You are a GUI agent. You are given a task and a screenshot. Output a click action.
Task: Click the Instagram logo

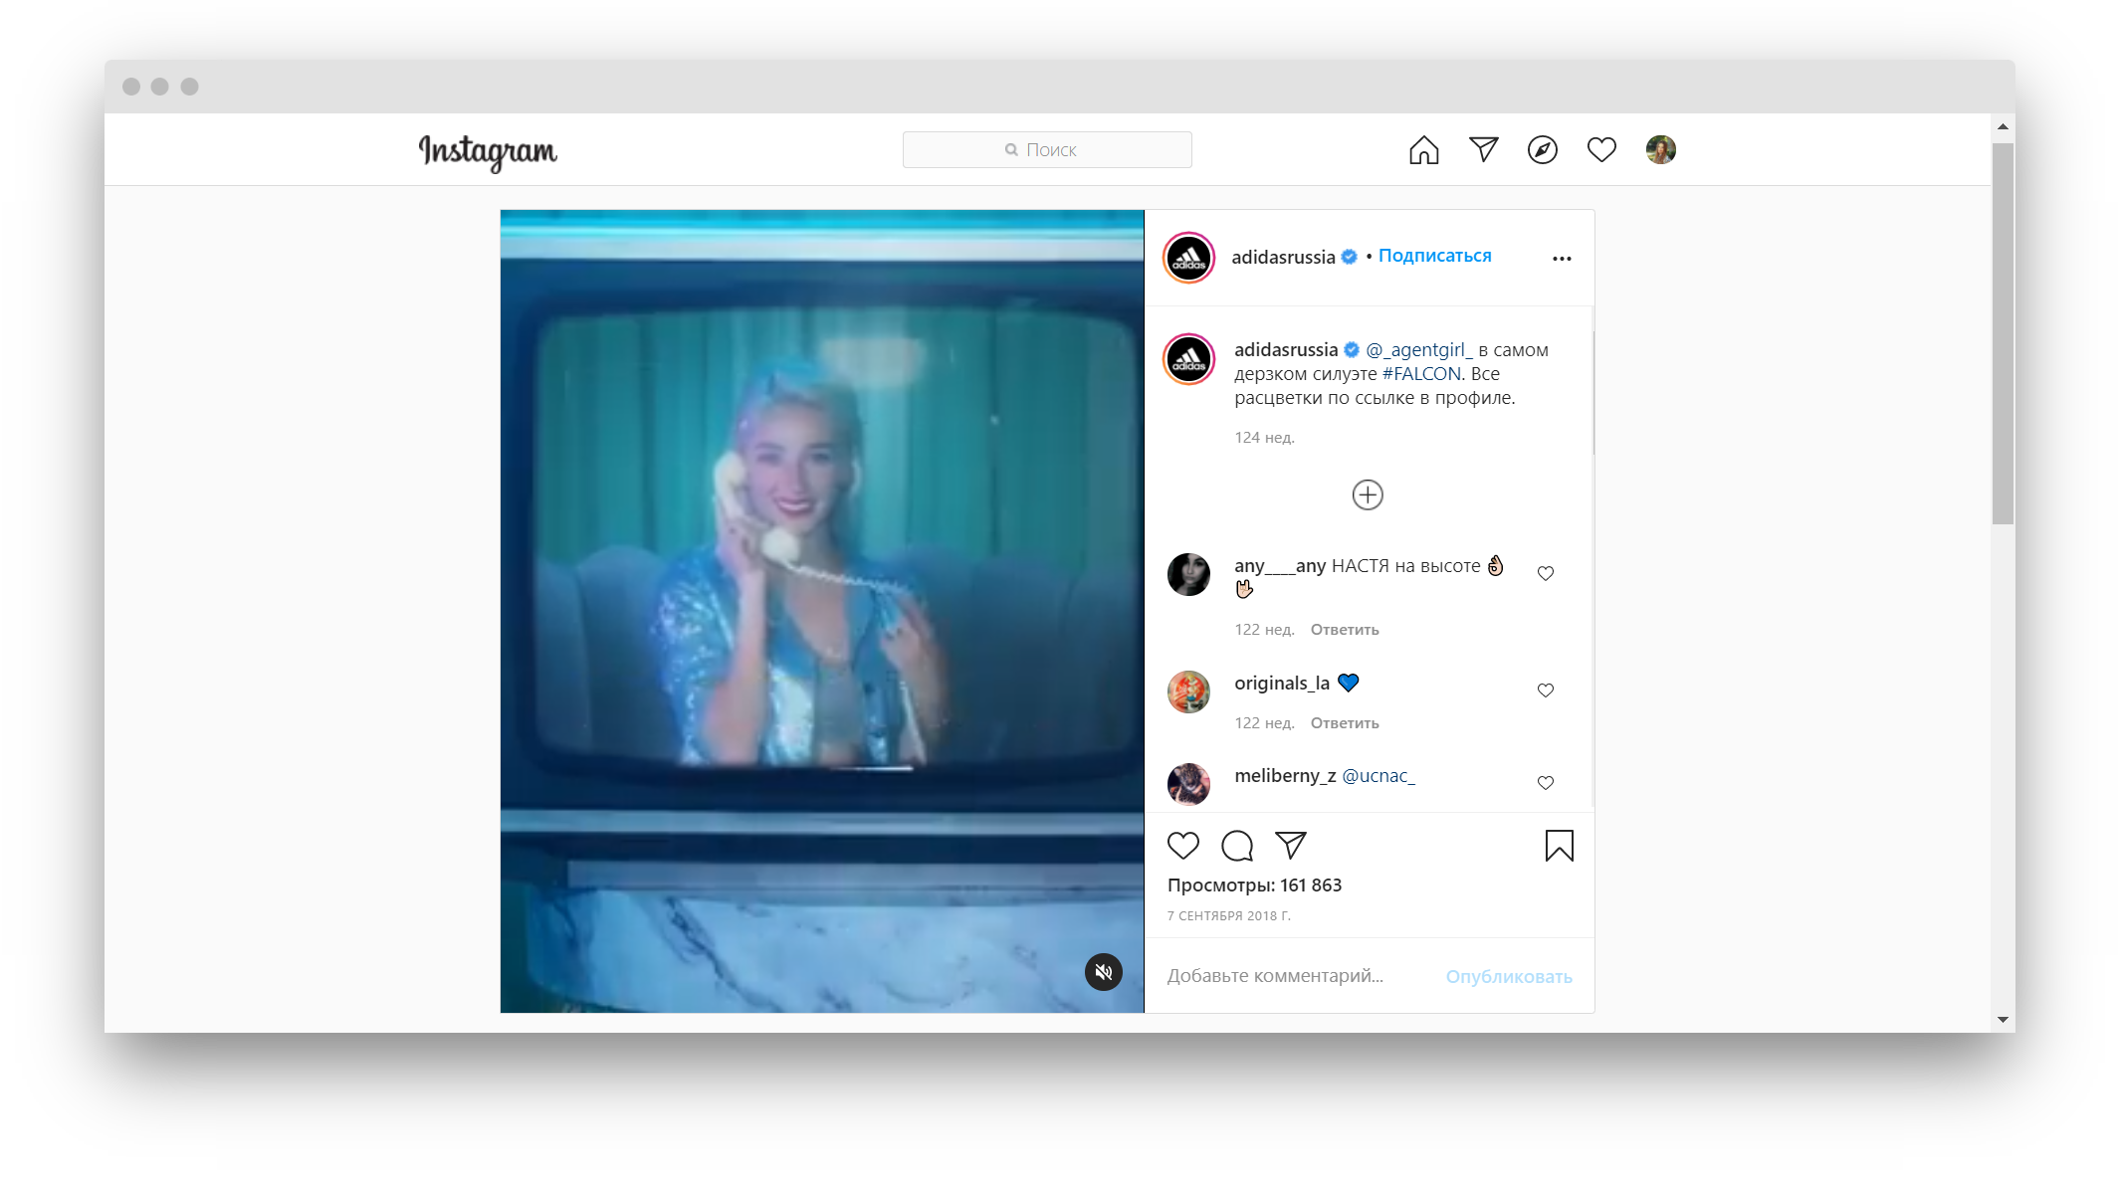tap(488, 151)
